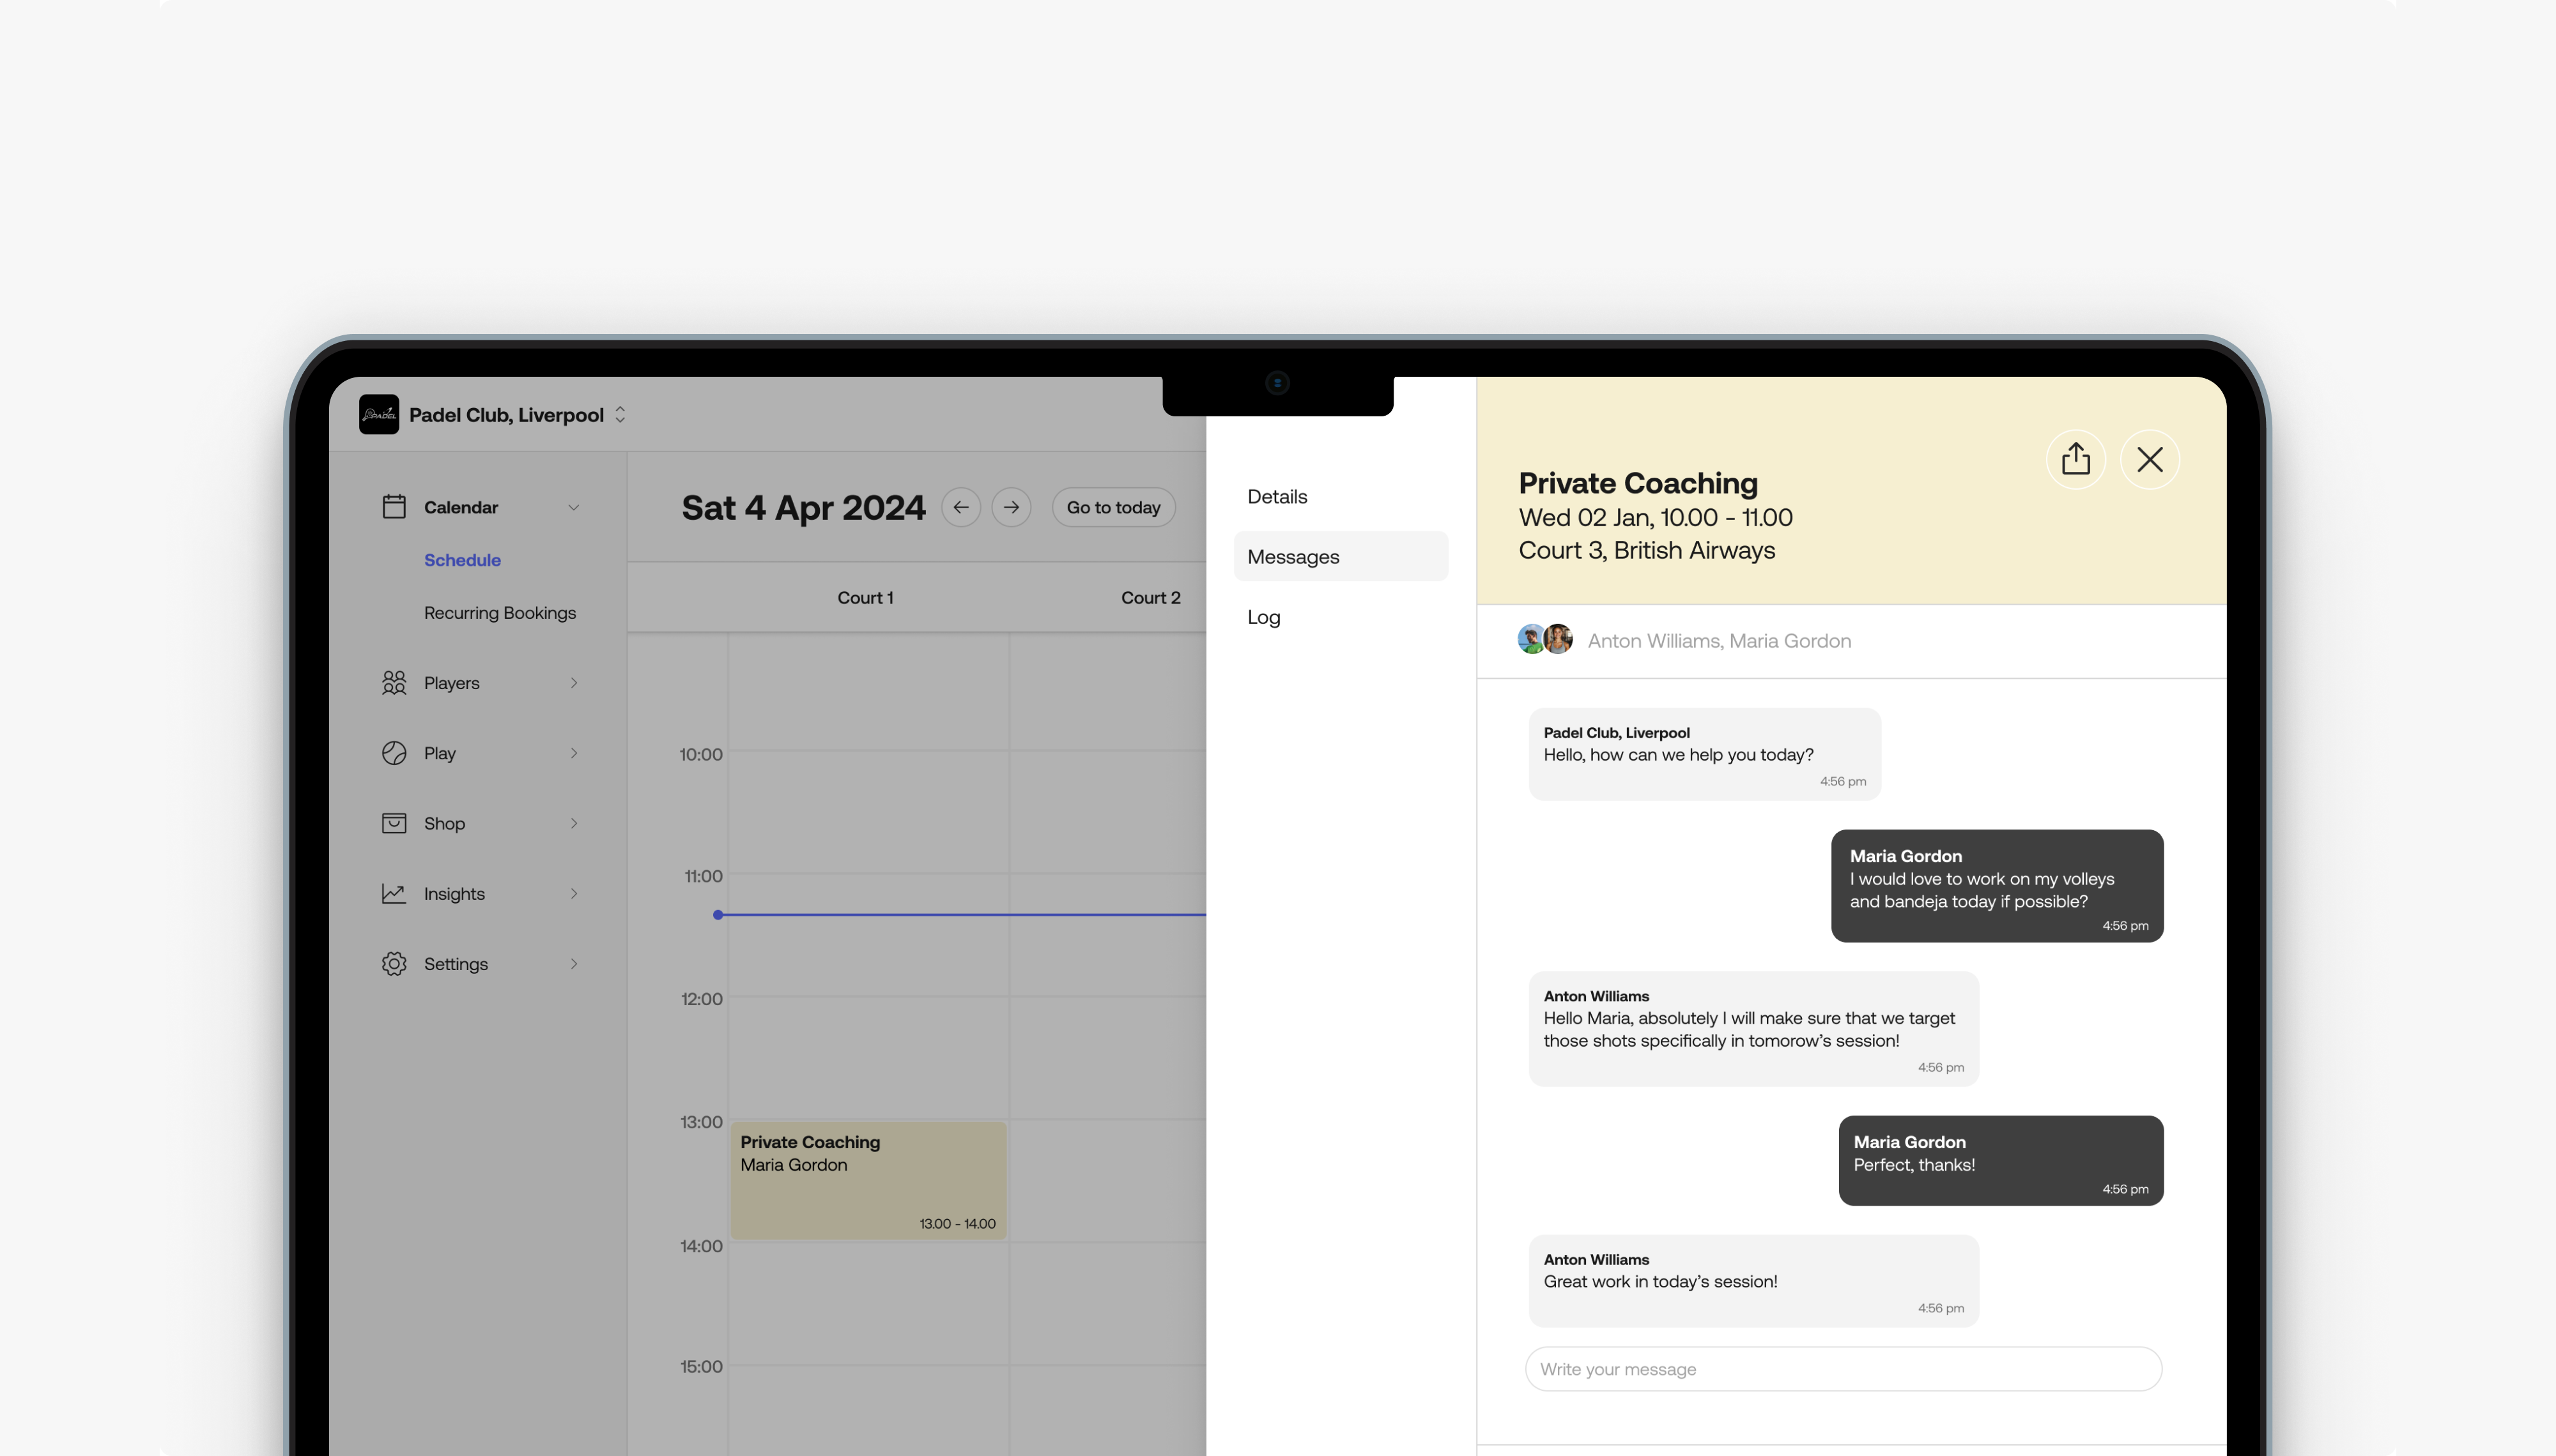Expand the Settings submenu chevron

pyautogui.click(x=573, y=964)
